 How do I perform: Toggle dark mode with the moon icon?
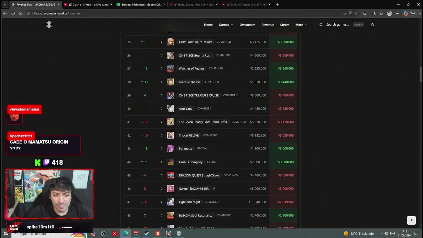[x=373, y=25]
